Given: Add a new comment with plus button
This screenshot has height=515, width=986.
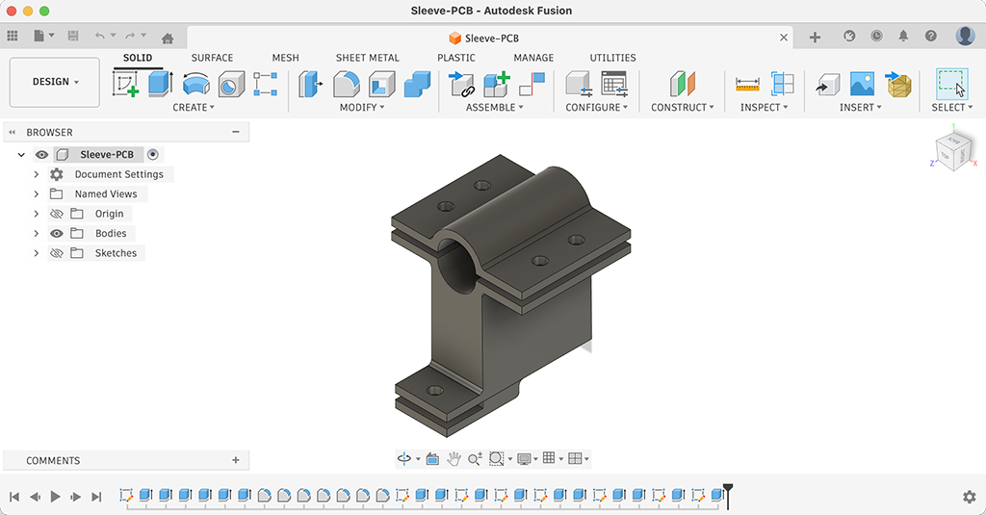Looking at the screenshot, I should [x=236, y=460].
